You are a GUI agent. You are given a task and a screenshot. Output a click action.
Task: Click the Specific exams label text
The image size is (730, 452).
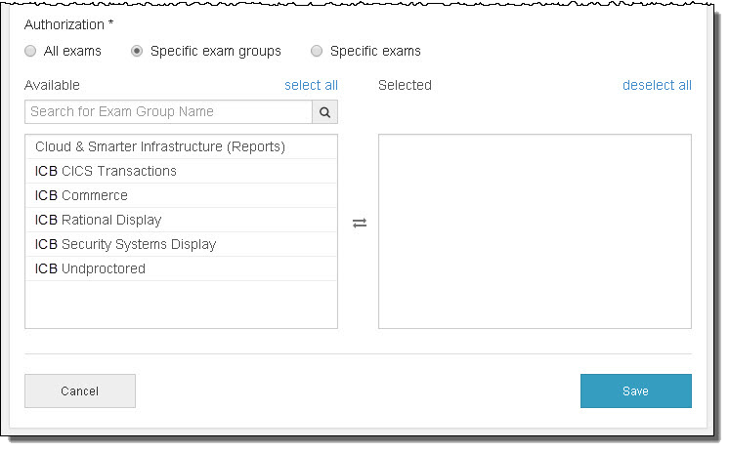[x=375, y=51]
